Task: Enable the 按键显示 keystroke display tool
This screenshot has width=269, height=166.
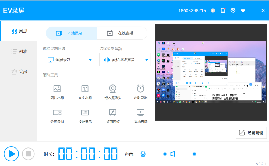Action: 85,116
